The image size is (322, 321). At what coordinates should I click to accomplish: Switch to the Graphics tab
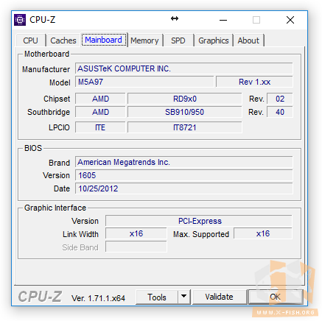pos(214,40)
